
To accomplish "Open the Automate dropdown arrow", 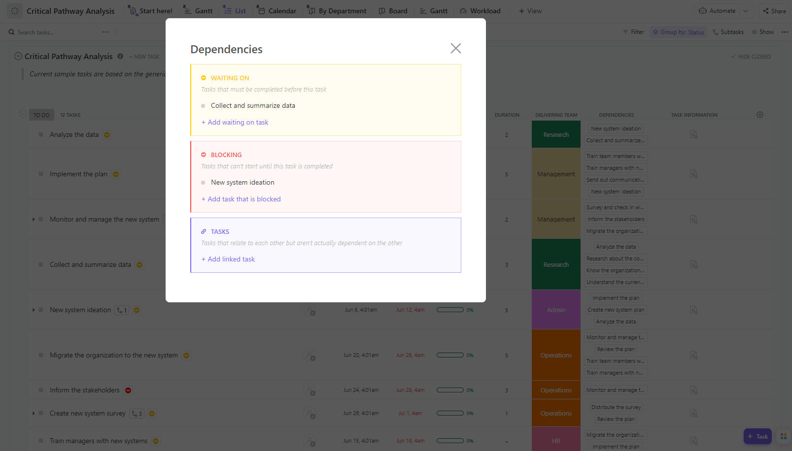I will pyautogui.click(x=746, y=11).
